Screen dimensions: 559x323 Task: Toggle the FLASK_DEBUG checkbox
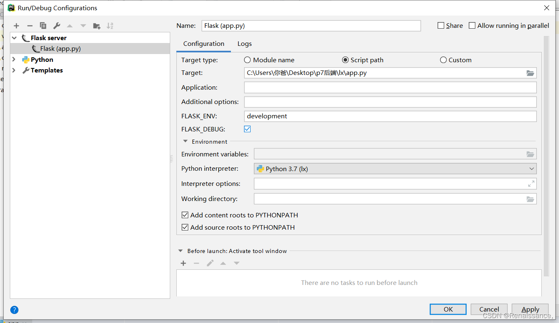point(247,129)
